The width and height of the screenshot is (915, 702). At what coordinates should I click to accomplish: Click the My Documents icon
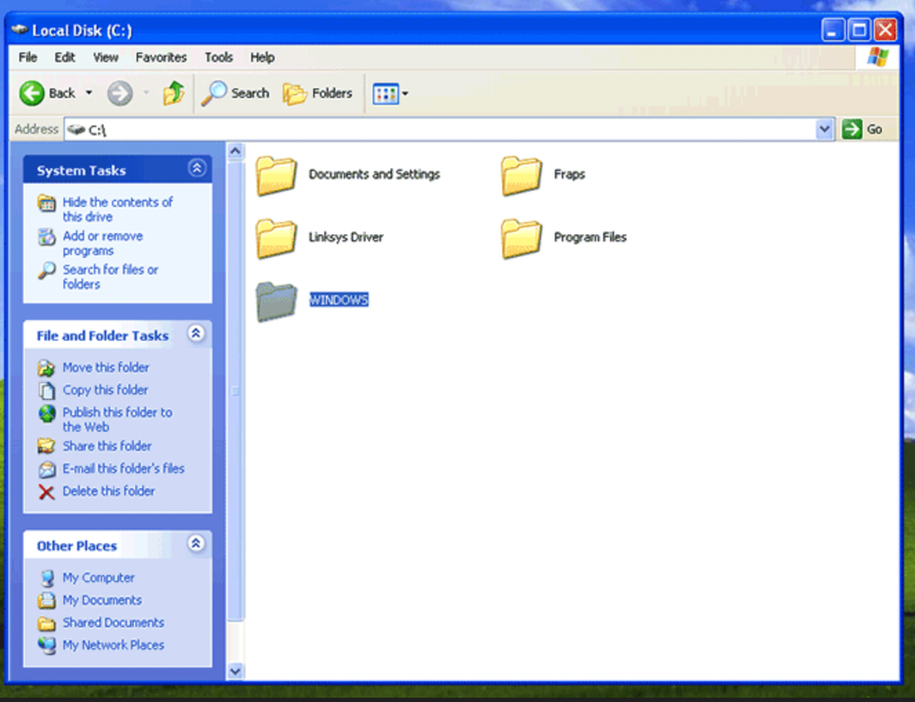[47, 601]
